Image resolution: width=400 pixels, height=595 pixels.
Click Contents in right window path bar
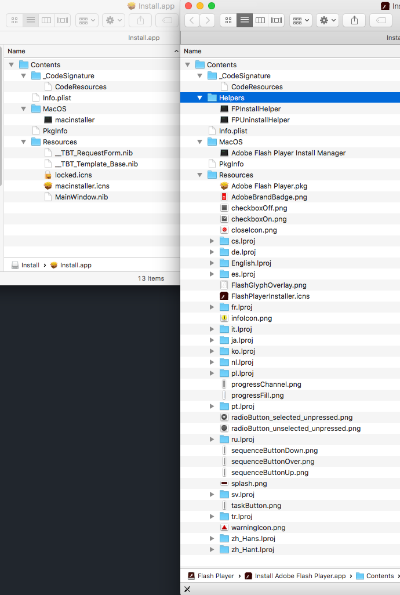[x=375, y=576]
